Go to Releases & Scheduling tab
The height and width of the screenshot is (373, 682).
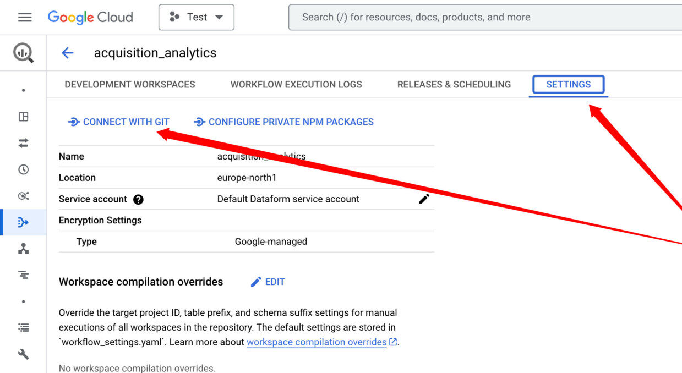(454, 85)
